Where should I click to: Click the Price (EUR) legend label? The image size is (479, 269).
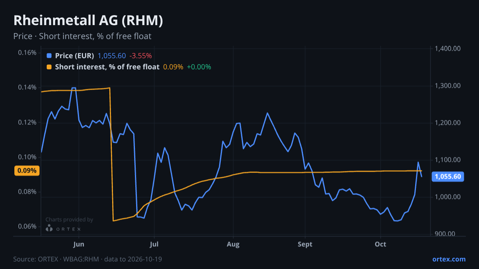75,55
